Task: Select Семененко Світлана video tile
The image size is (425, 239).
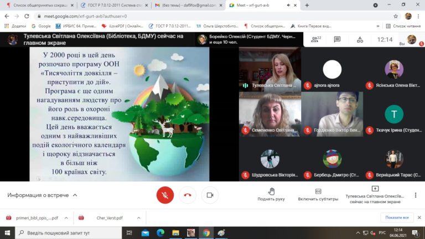Action: point(270,114)
